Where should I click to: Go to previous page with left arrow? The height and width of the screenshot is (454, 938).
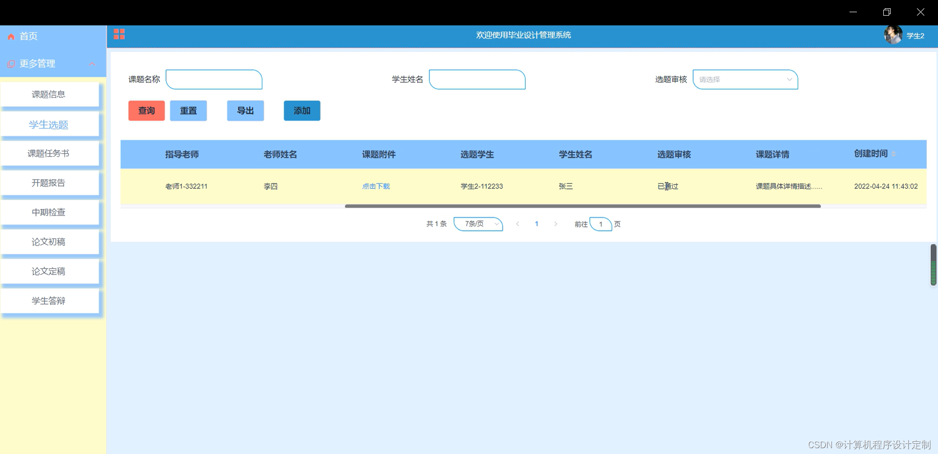[x=517, y=224]
